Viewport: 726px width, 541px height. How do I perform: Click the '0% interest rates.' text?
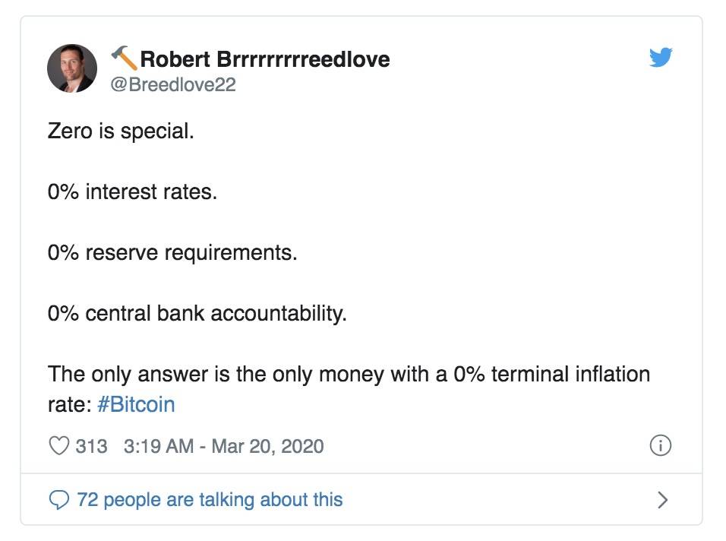click(x=132, y=191)
